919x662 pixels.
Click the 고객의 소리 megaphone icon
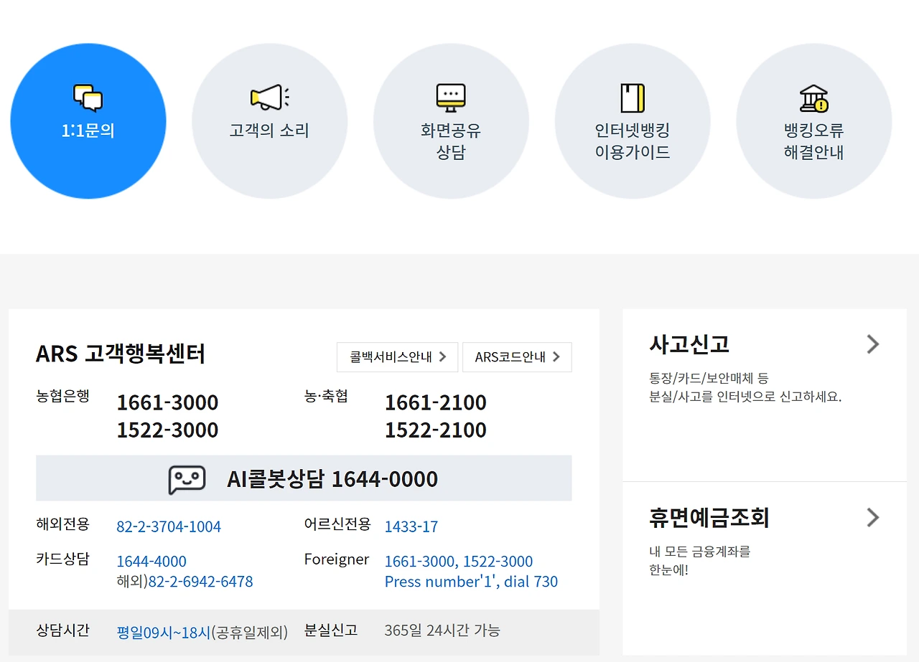coord(269,98)
